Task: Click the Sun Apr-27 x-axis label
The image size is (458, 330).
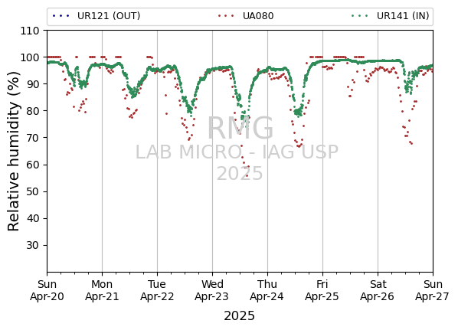Action: (x=432, y=290)
